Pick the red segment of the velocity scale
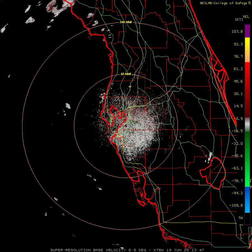 pyautogui.click(x=247, y=90)
